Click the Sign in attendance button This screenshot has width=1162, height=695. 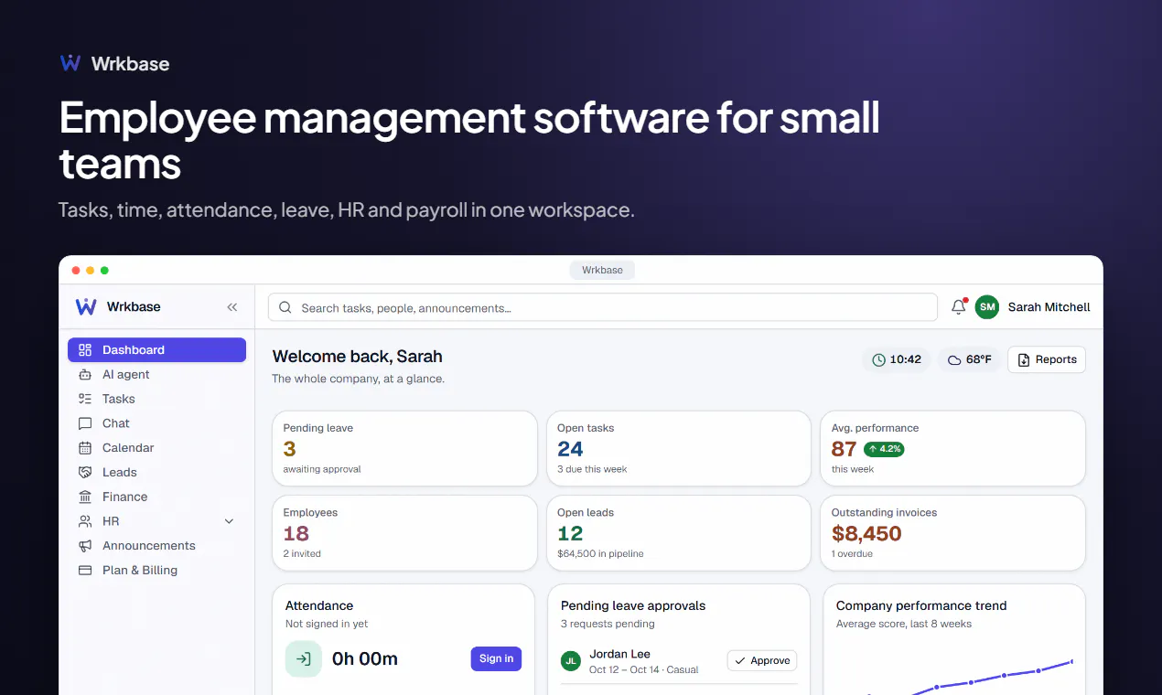(496, 658)
